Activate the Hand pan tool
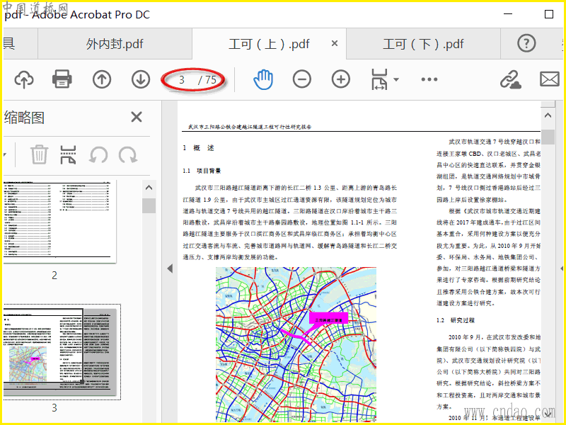The width and height of the screenshot is (566, 425). tap(263, 79)
